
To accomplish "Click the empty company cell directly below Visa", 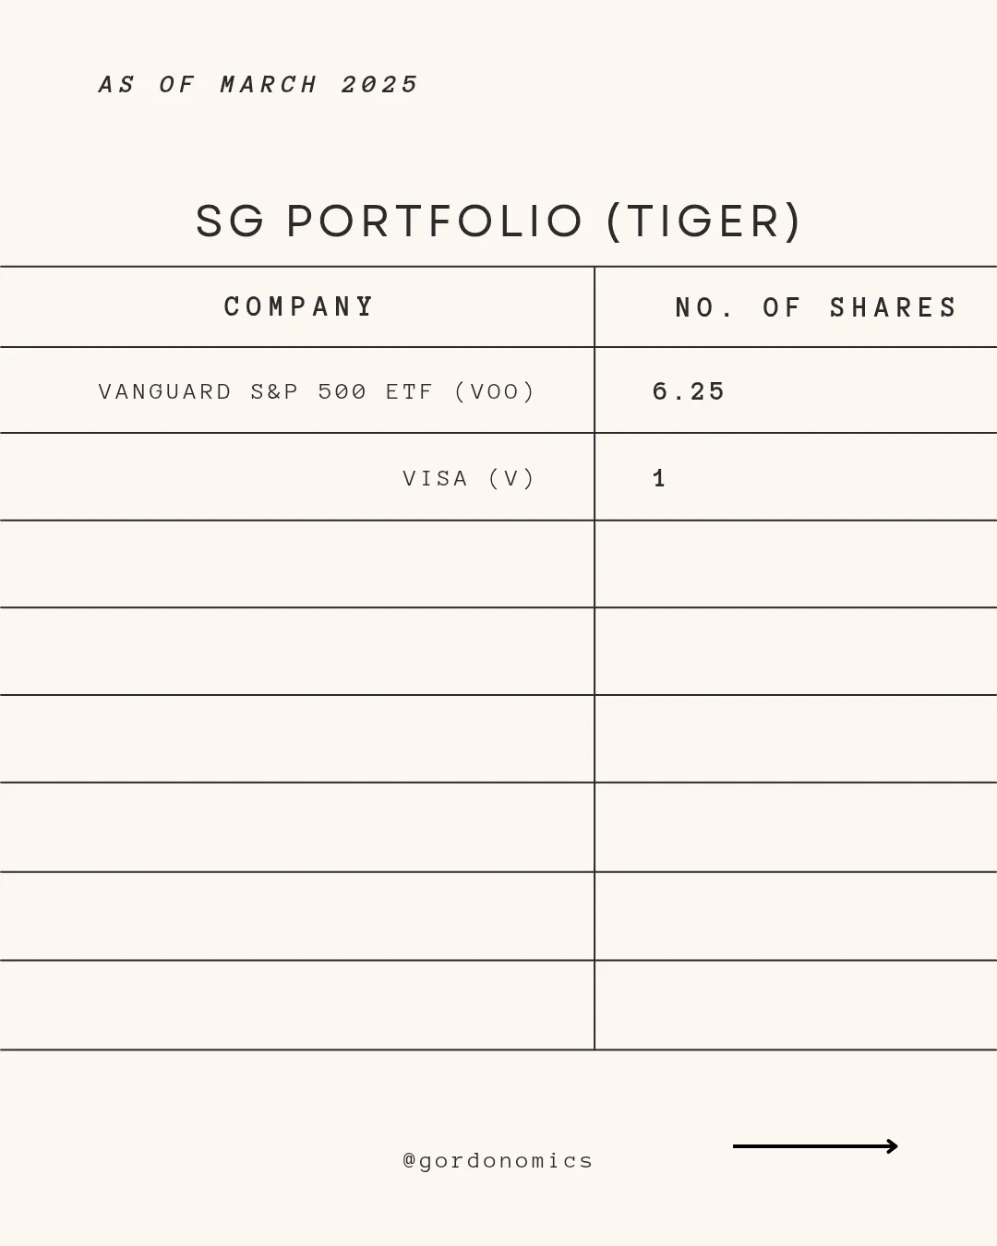I will coord(296,564).
